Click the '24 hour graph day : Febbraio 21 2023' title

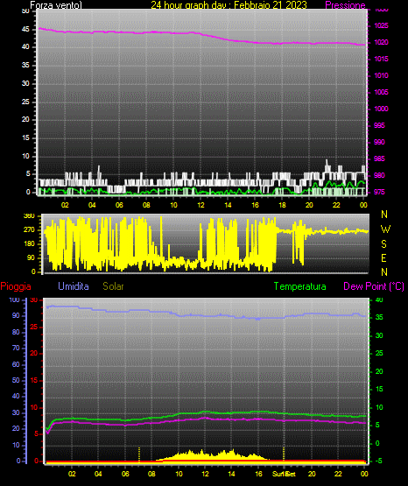point(229,4)
